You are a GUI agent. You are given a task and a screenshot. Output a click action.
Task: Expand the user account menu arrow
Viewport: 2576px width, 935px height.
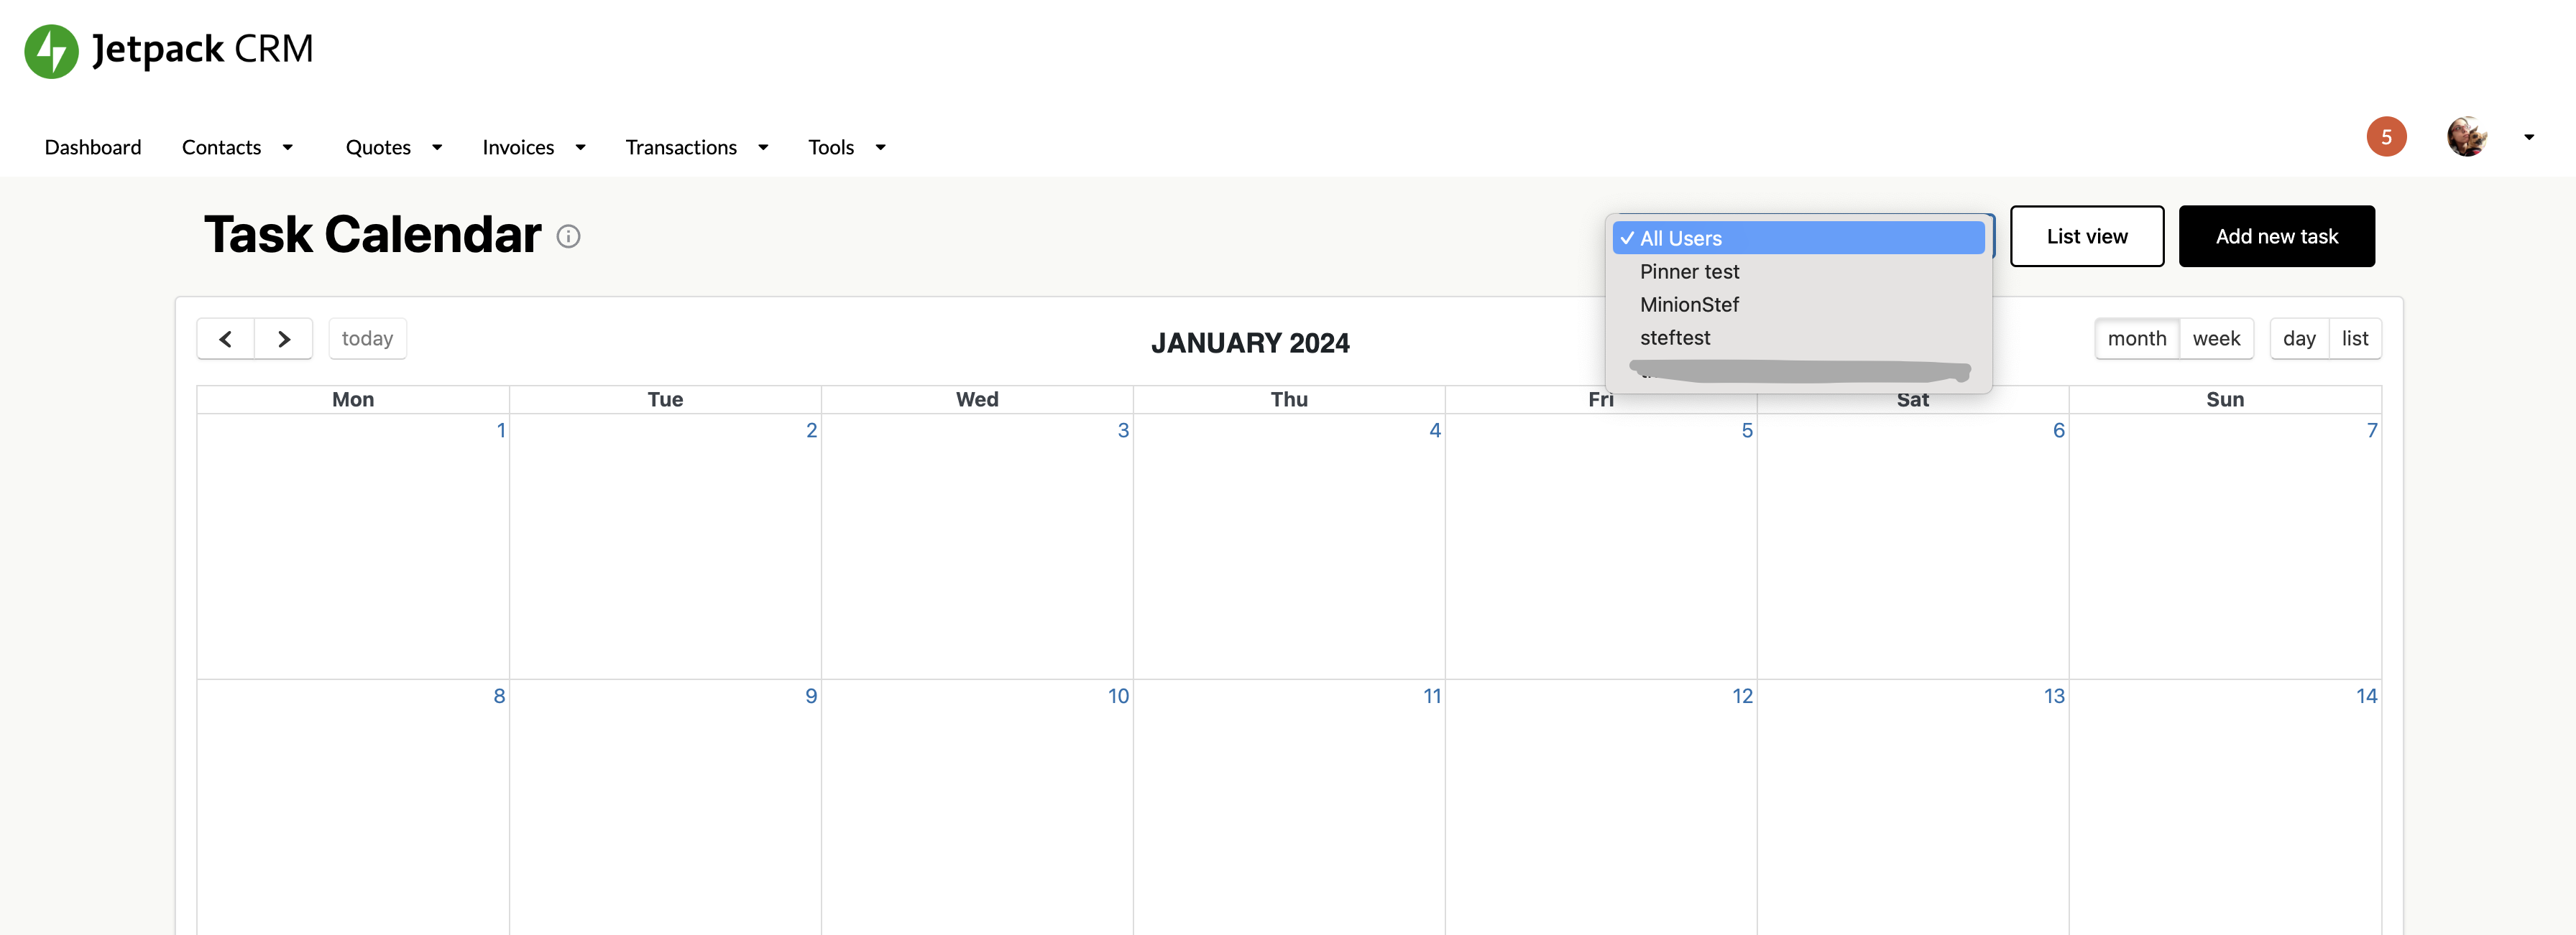pyautogui.click(x=2528, y=137)
